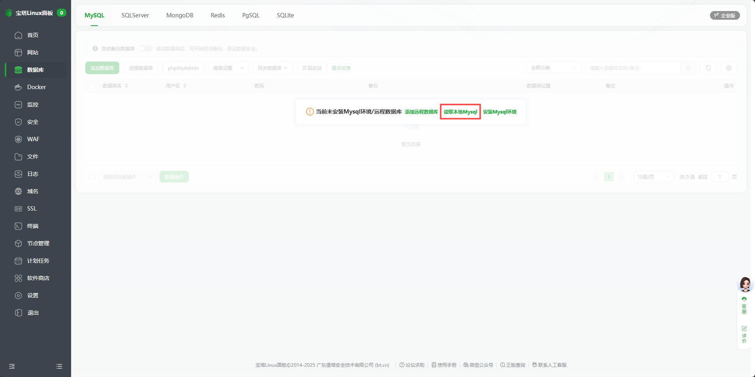Click the refresh icon in database toolbar
755x377 pixels.
coord(708,68)
